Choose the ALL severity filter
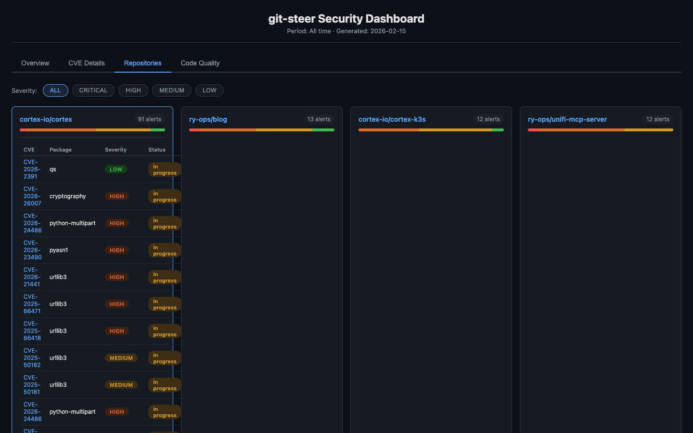Viewport: 693px width, 433px height. tap(55, 90)
